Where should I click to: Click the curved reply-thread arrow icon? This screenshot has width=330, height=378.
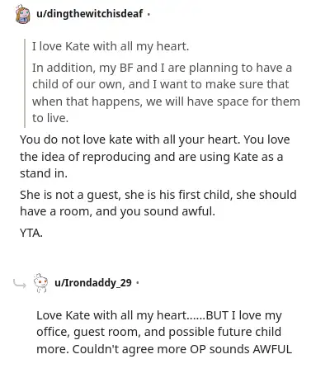tap(20, 284)
